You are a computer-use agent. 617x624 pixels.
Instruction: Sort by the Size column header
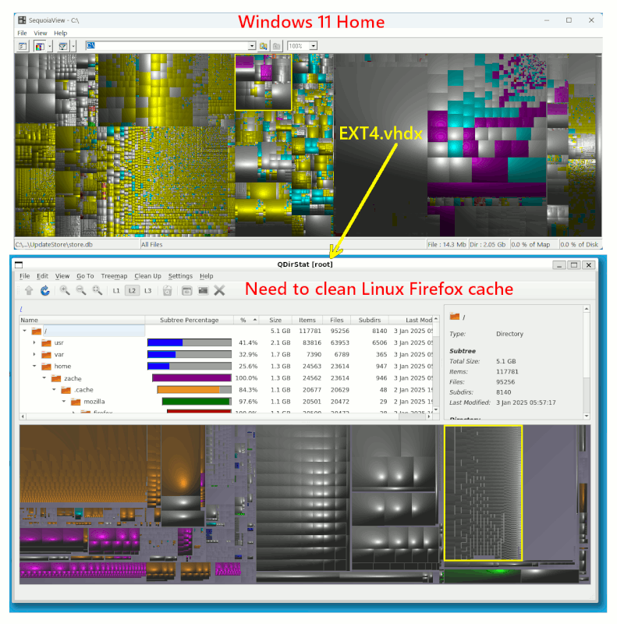275,320
